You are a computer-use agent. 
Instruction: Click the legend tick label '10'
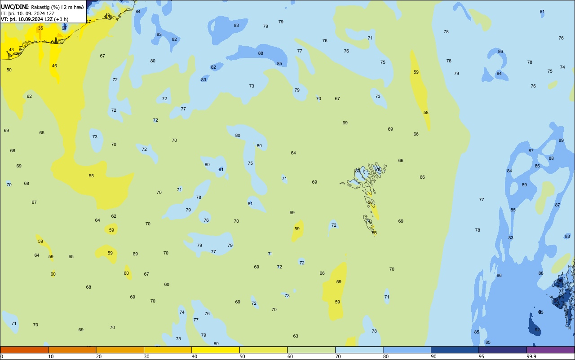tap(51, 356)
